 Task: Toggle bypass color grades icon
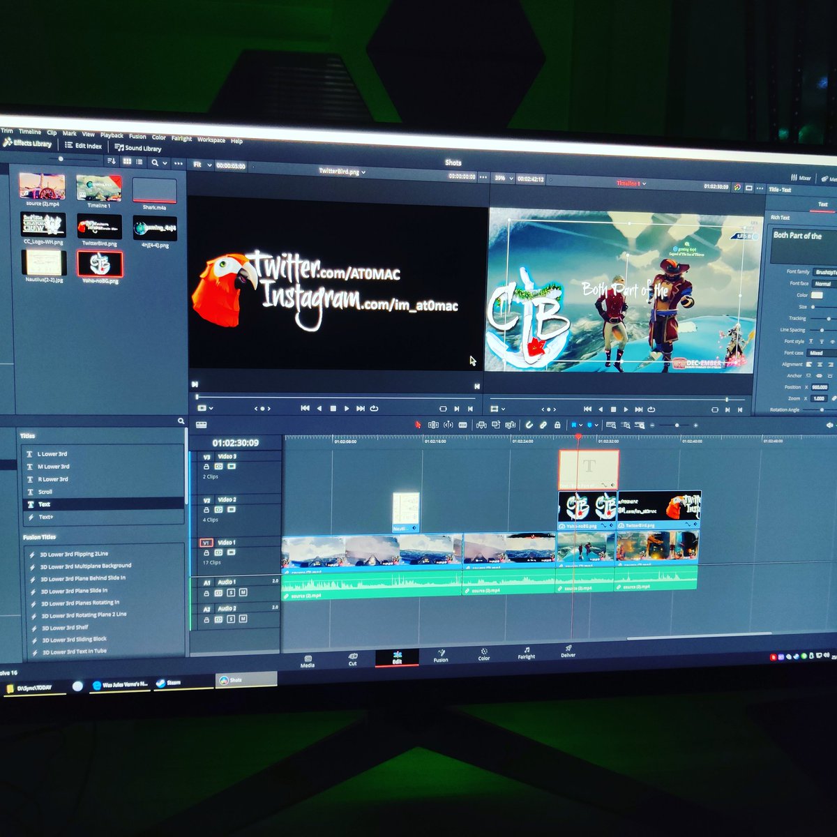[x=737, y=187]
